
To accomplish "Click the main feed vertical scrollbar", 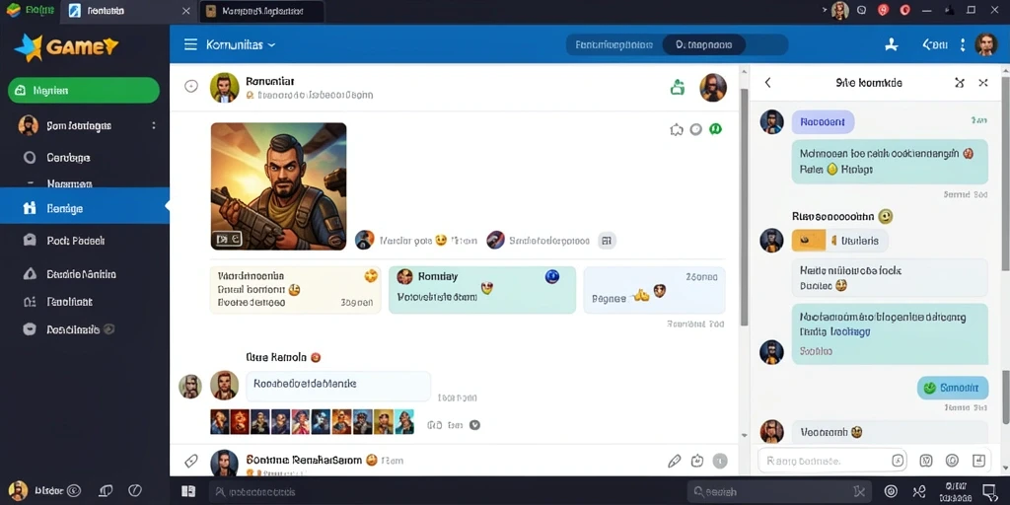I will pyautogui.click(x=744, y=206).
